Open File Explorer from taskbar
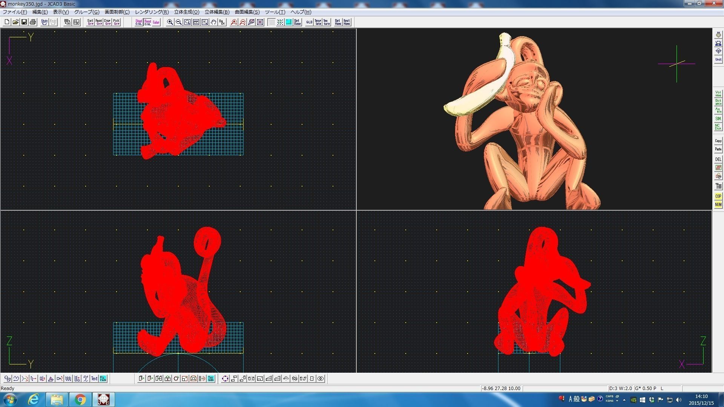 pos(57,399)
